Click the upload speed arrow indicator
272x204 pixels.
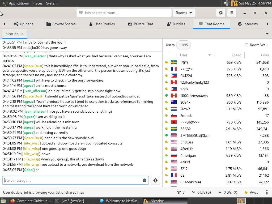220,192
